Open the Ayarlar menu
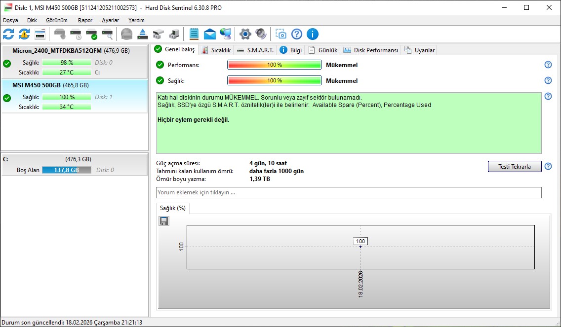Viewport: 561px width, 327px height. pos(110,20)
